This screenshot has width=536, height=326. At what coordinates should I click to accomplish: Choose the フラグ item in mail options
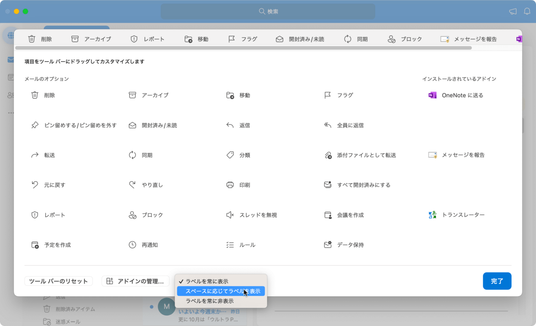(339, 95)
